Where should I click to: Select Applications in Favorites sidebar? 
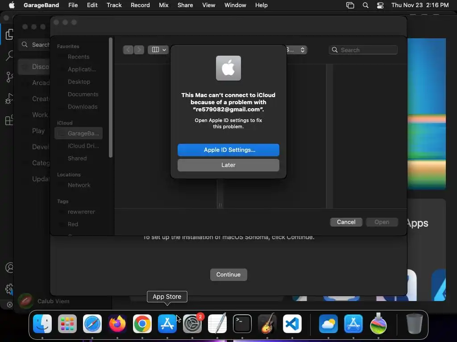click(x=79, y=69)
